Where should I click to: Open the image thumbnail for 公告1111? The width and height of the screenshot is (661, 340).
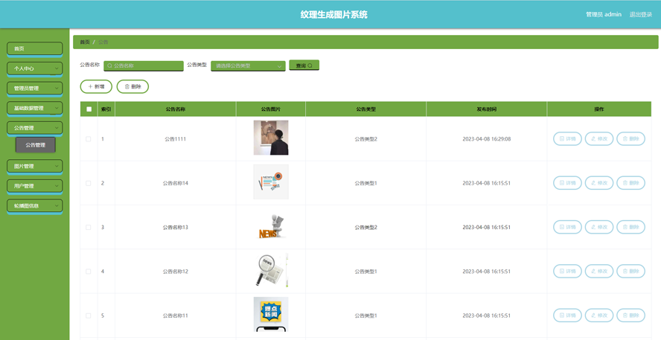point(271,138)
